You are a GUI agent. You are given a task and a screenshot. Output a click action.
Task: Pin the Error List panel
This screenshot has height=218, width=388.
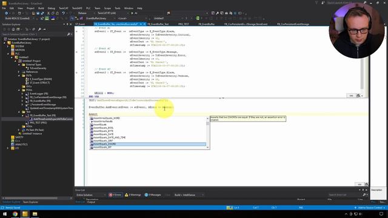[363, 190]
